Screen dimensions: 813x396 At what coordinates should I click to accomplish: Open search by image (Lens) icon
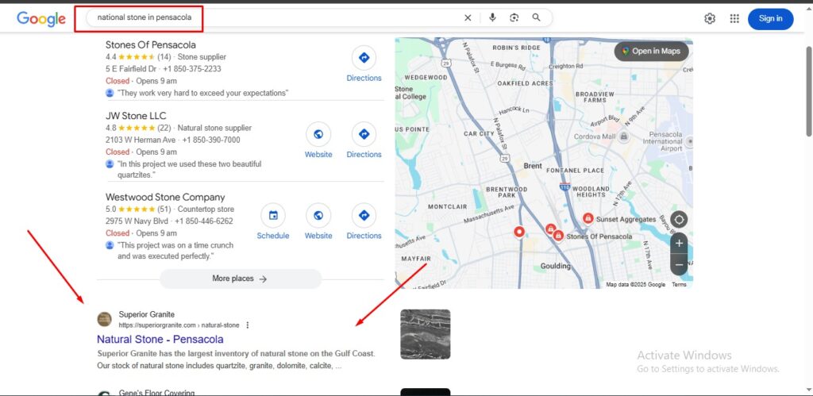click(514, 17)
